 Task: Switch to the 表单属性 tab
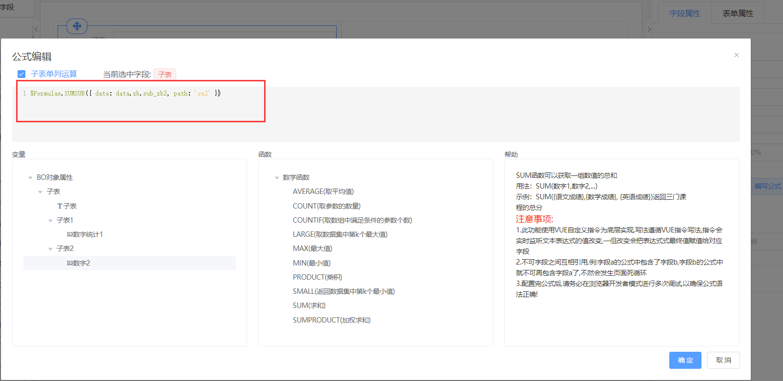[738, 14]
